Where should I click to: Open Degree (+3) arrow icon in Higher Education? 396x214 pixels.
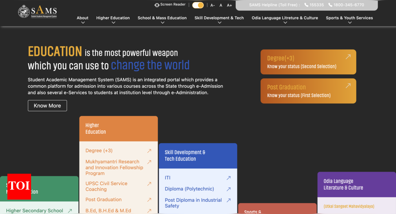(149, 151)
